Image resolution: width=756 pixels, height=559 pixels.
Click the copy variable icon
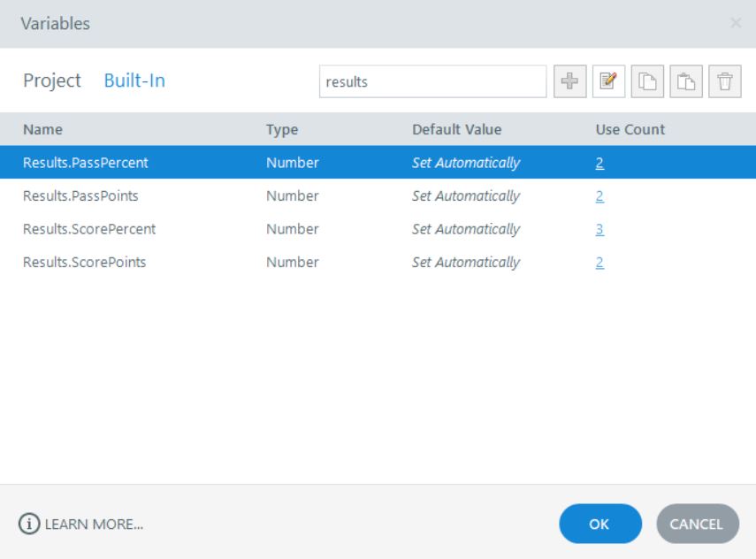point(646,80)
